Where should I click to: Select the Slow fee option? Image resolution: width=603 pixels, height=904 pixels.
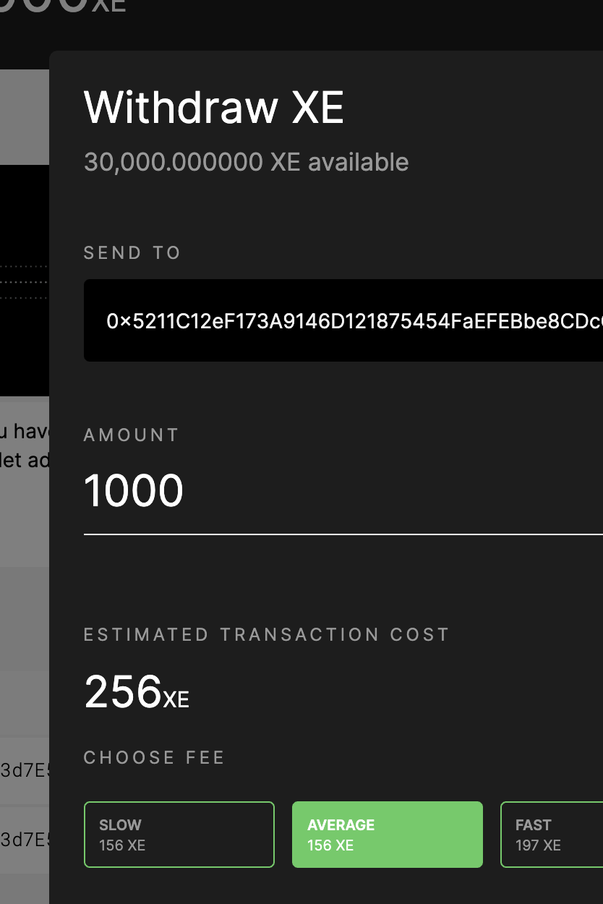[x=179, y=834]
